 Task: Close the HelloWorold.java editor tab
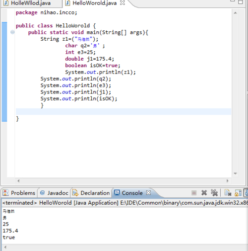coord(123,3)
